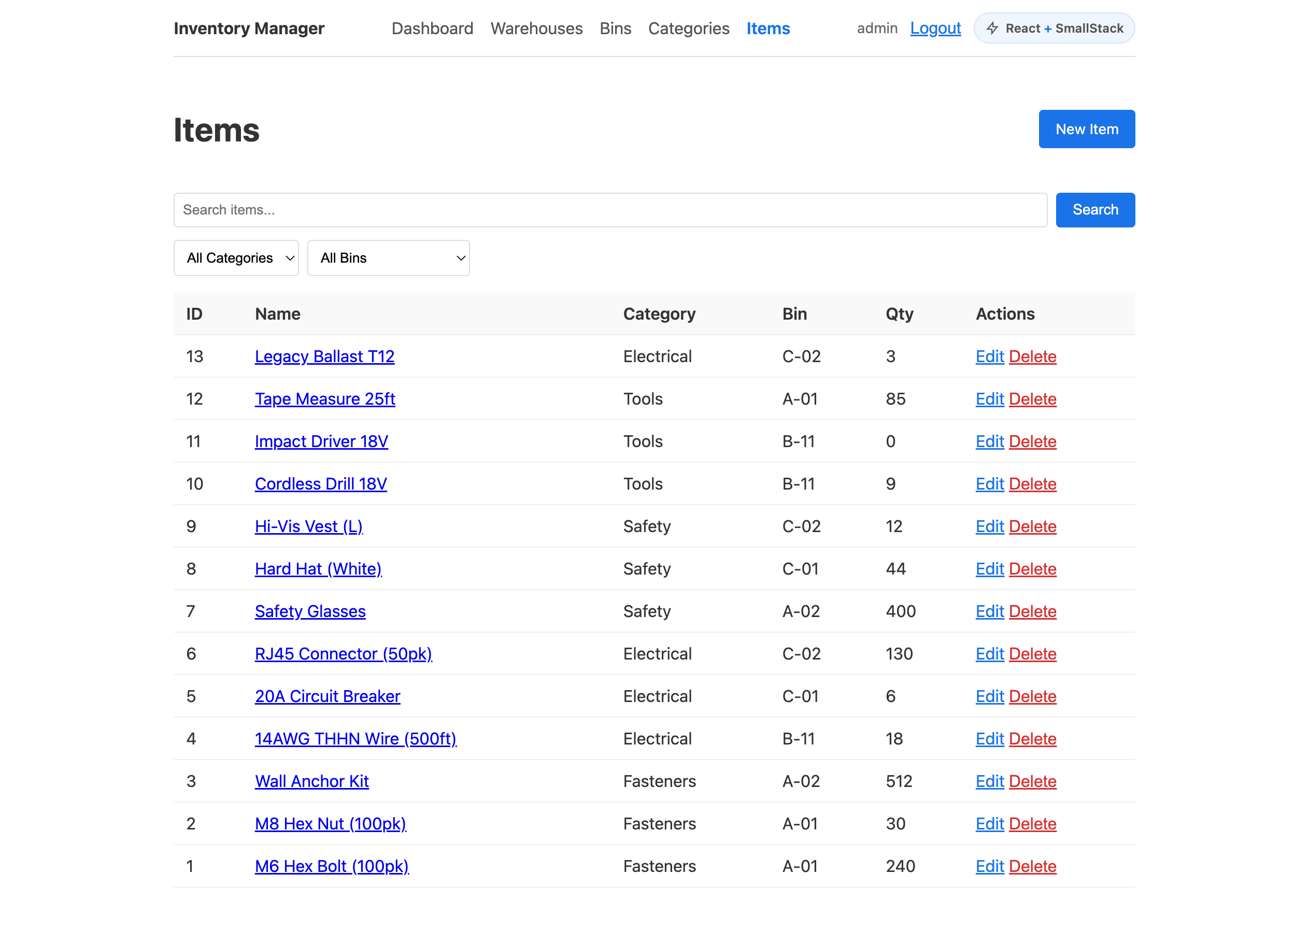The height and width of the screenshot is (945, 1309).
Task: Open the Wall Anchor Kit item
Action: pyautogui.click(x=311, y=782)
